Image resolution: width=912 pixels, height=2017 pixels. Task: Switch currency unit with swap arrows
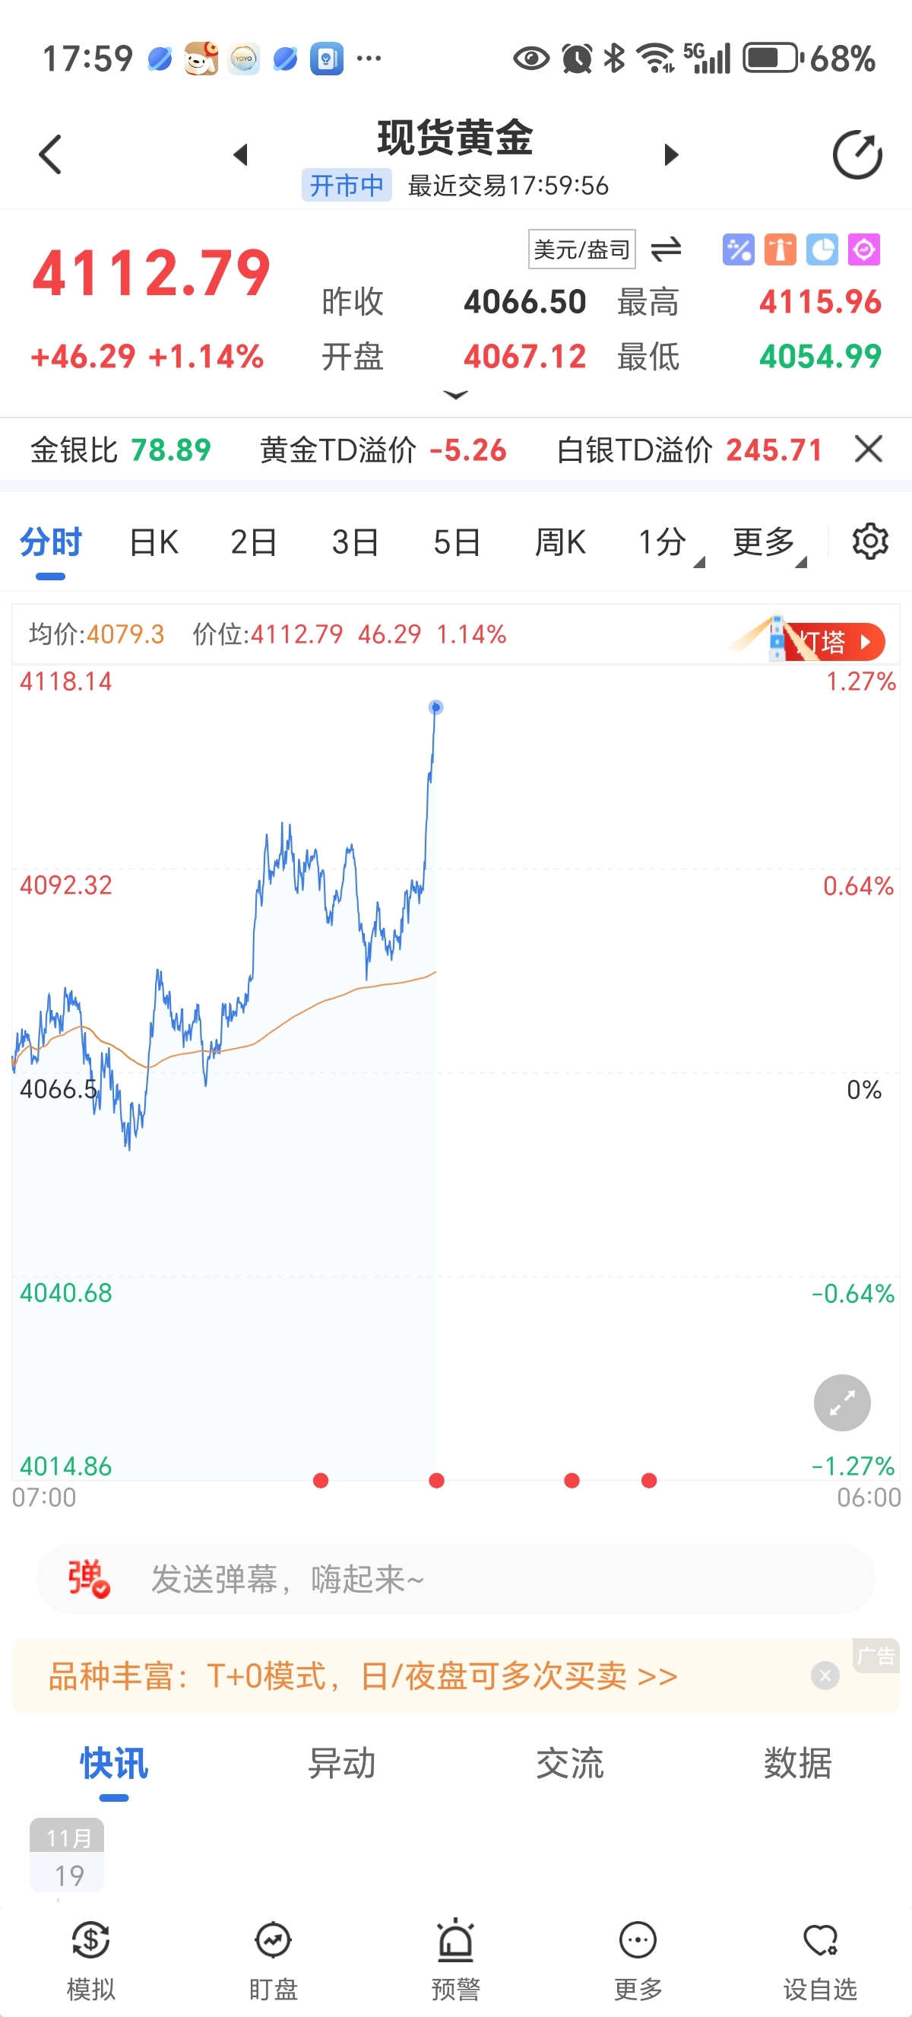pos(666,249)
